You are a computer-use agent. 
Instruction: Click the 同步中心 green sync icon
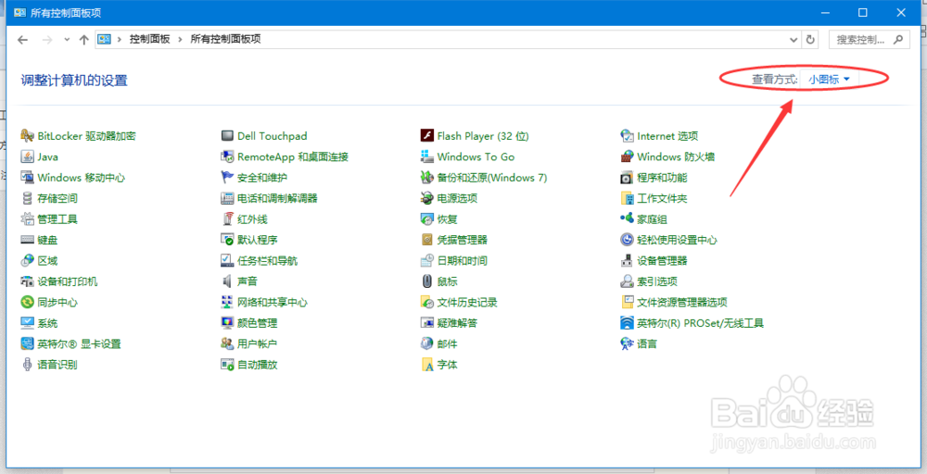[27, 302]
